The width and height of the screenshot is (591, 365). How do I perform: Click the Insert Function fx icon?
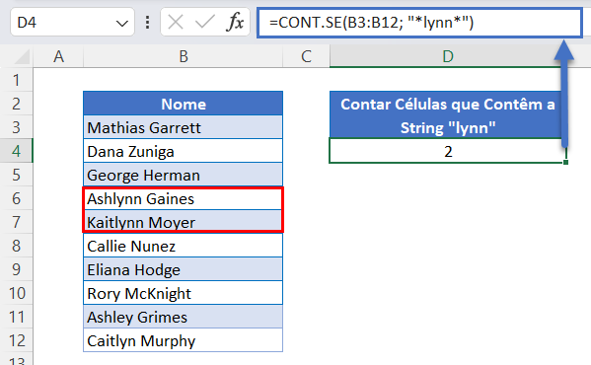(x=235, y=22)
